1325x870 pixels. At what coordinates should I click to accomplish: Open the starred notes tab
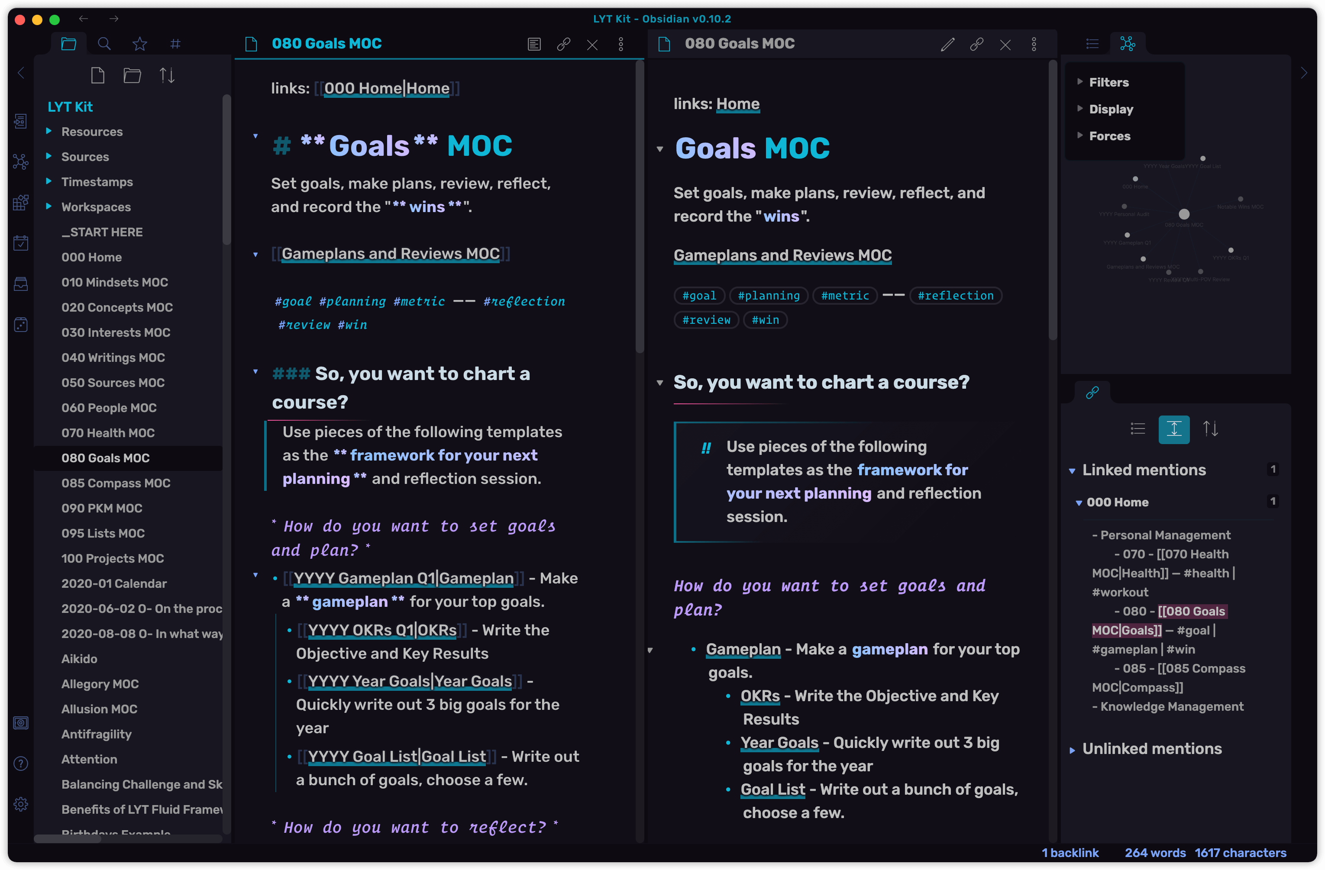coord(139,43)
